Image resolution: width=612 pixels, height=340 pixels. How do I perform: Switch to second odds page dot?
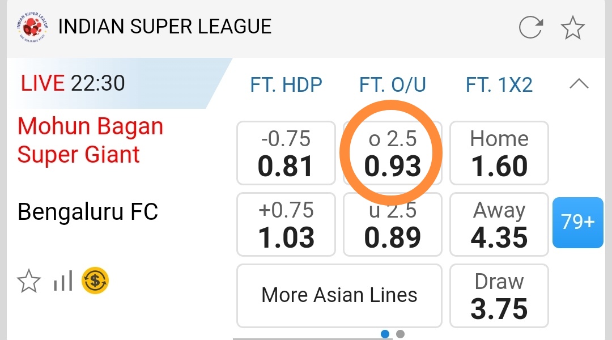point(400,334)
